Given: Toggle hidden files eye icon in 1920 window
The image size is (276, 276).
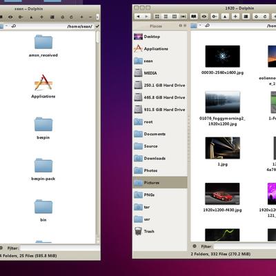Looking at the screenshot, I should coord(204,17).
